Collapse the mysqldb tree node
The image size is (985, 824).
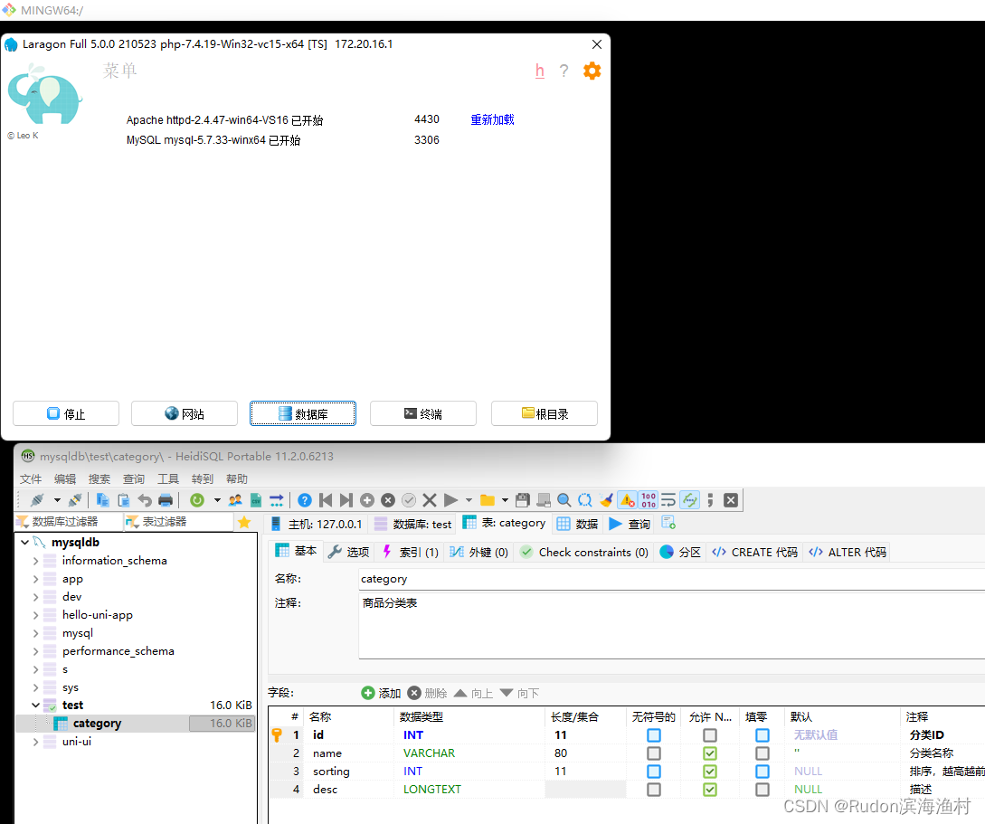(x=24, y=542)
